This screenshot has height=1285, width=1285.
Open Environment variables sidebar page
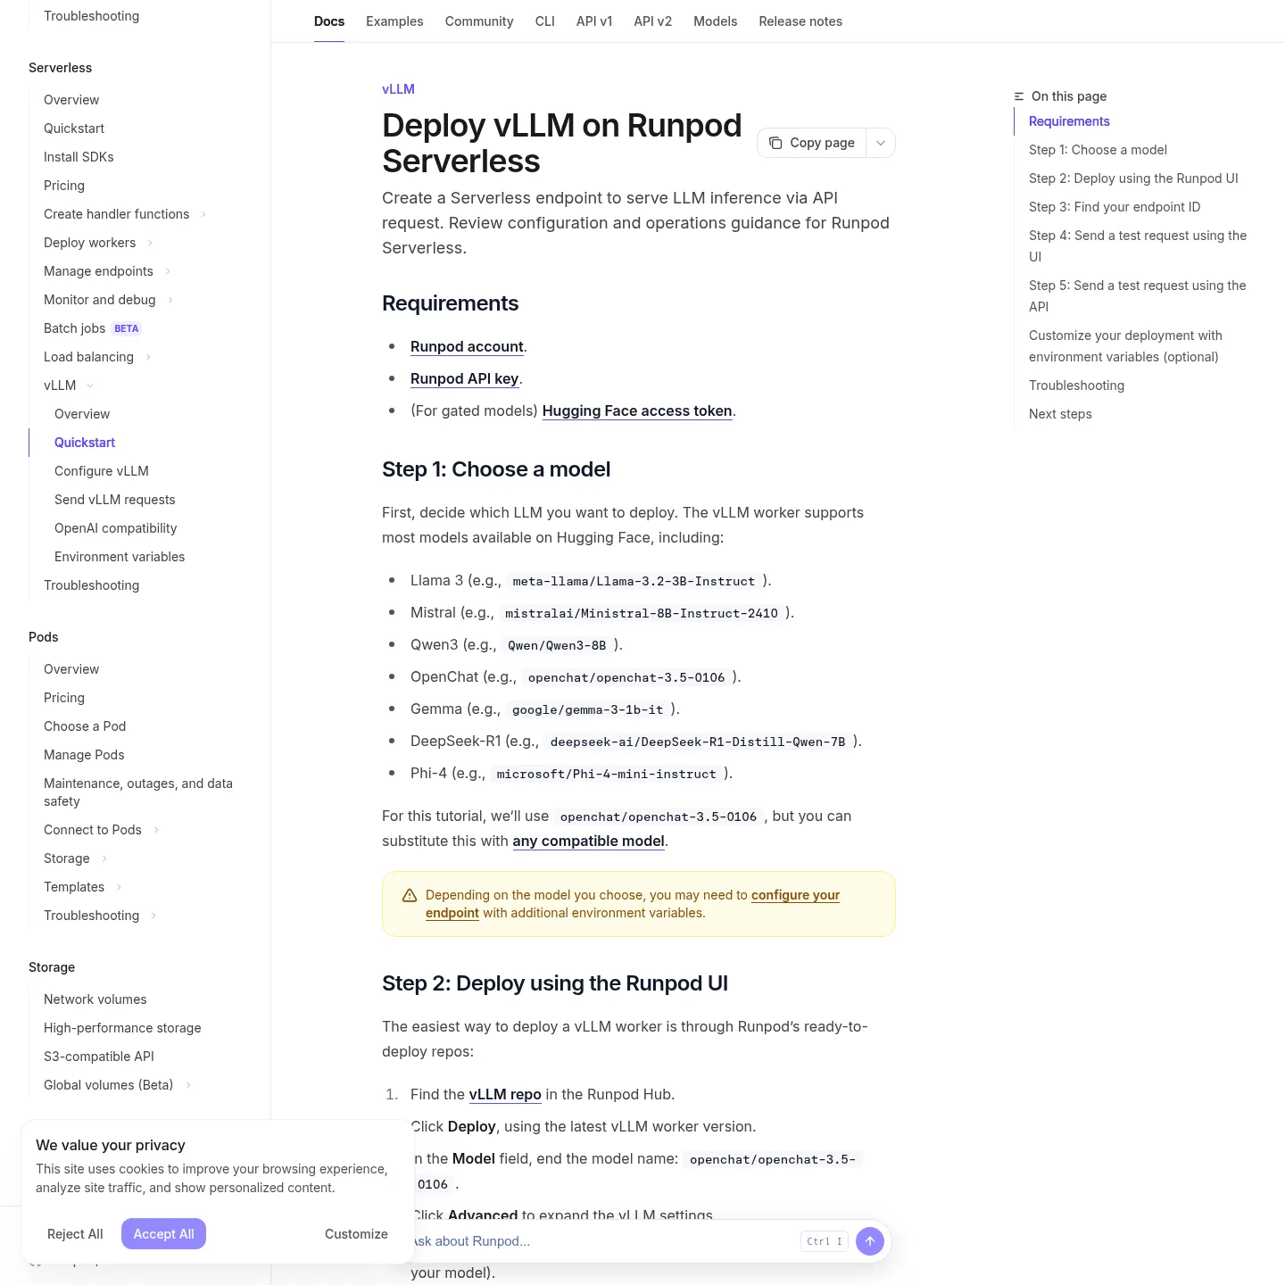click(x=120, y=557)
